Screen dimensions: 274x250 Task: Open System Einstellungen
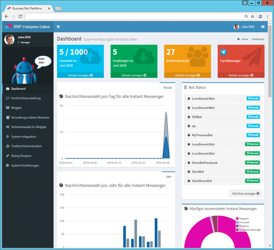[x=28, y=165]
